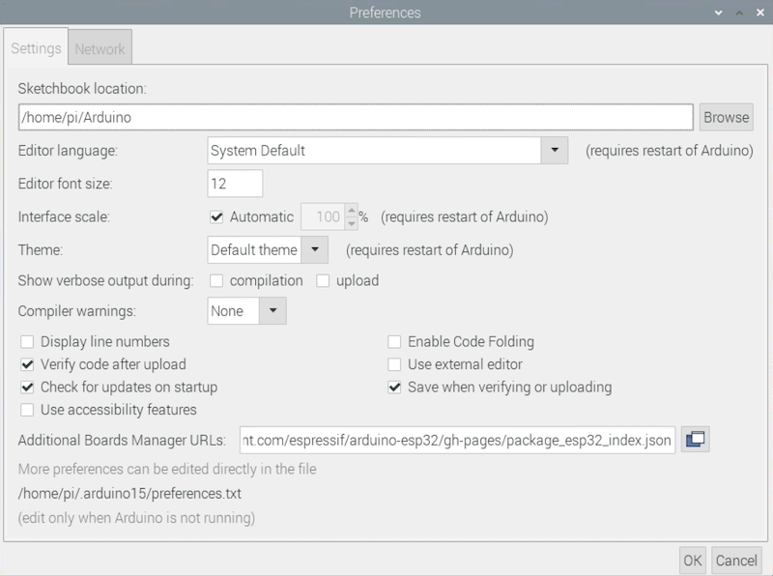
Task: Enable Display line numbers
Action: pyautogui.click(x=26, y=342)
